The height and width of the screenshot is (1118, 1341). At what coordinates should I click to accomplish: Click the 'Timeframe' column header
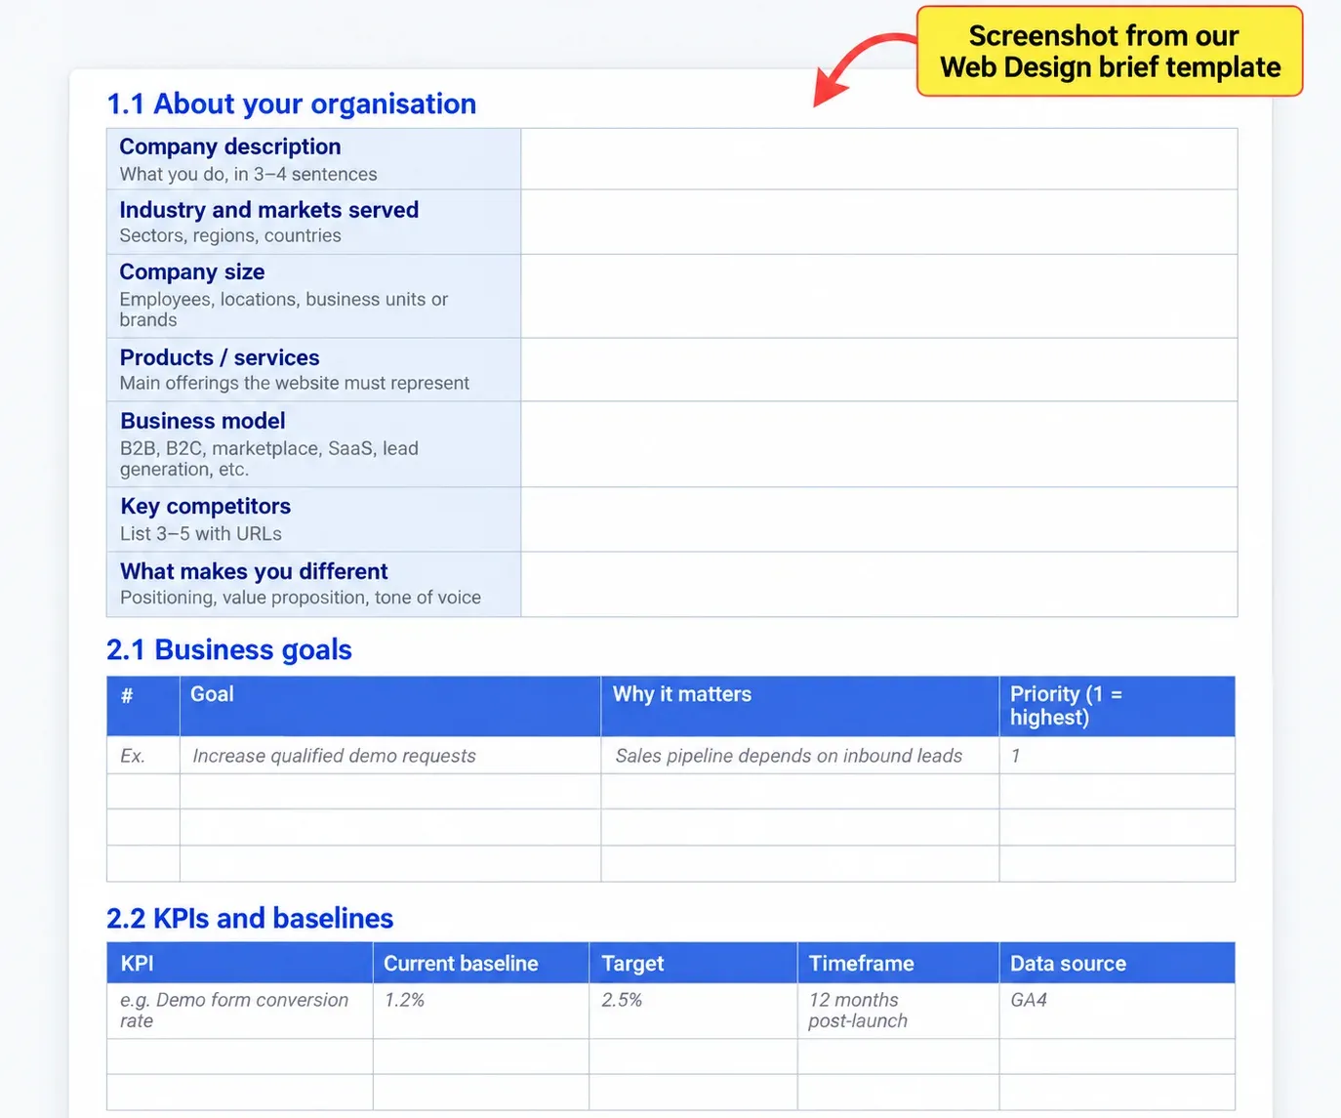point(898,963)
